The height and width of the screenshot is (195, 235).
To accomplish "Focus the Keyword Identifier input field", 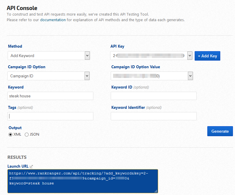I will tap(153, 116).
